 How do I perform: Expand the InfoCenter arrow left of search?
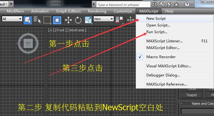pos(94,4)
